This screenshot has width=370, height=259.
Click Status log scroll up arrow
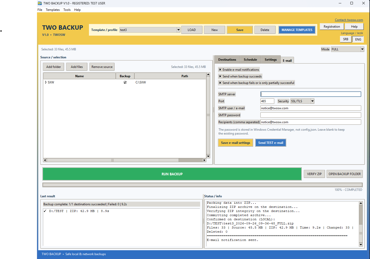point(361,203)
